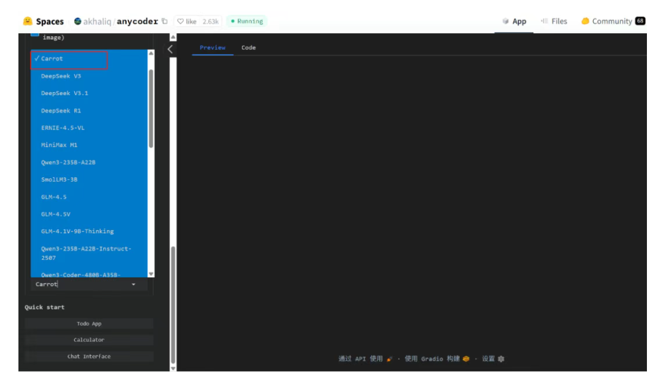The height and width of the screenshot is (381, 660).
Task: Open 设置 settings link in footer
Action: 493,359
